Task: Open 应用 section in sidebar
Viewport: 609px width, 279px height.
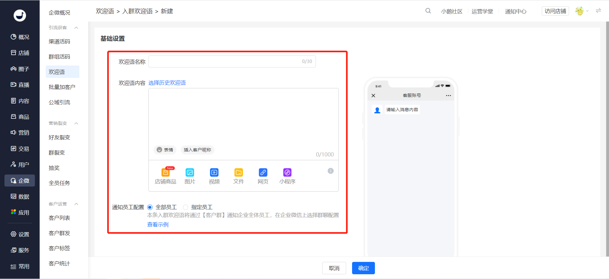Action: (20, 212)
